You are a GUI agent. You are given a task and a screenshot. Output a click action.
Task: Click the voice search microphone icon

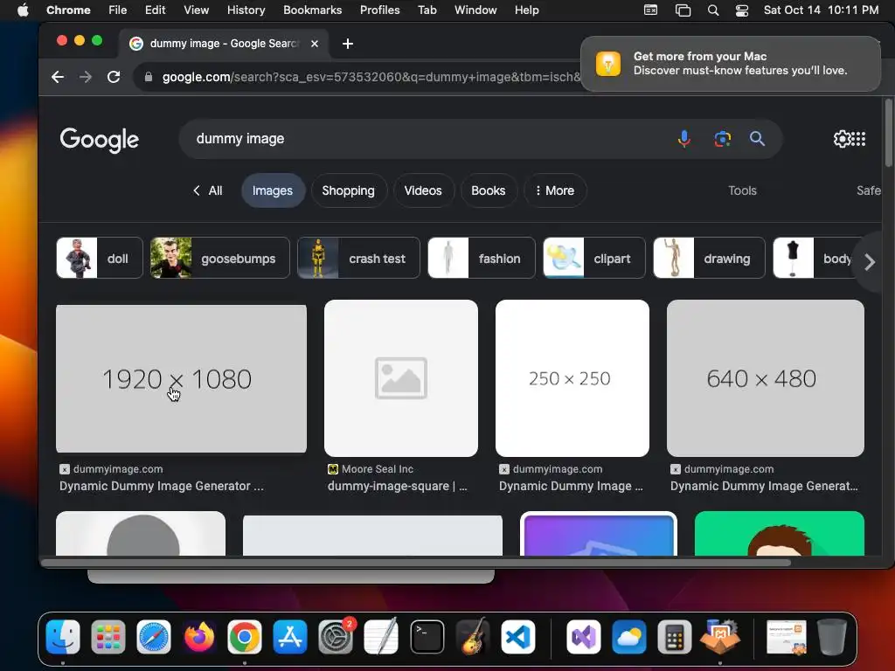683,139
